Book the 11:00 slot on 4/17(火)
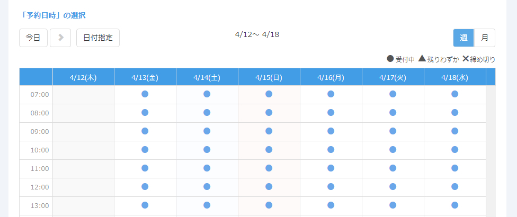The width and height of the screenshot is (517, 217). tap(393, 168)
